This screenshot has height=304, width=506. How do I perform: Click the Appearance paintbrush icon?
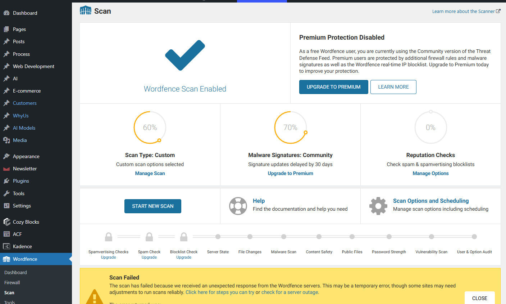[6, 156]
